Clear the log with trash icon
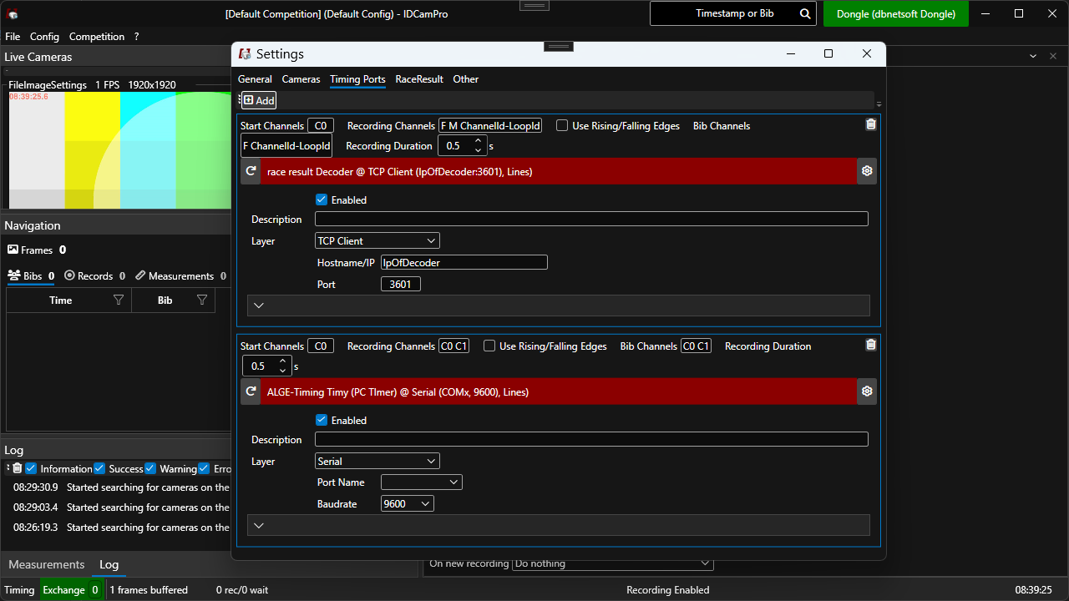This screenshot has height=601, width=1069. pos(17,468)
